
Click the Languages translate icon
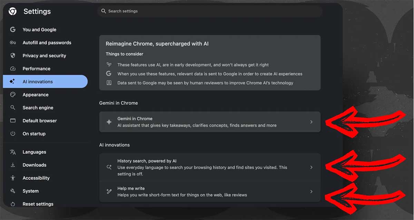click(12, 152)
